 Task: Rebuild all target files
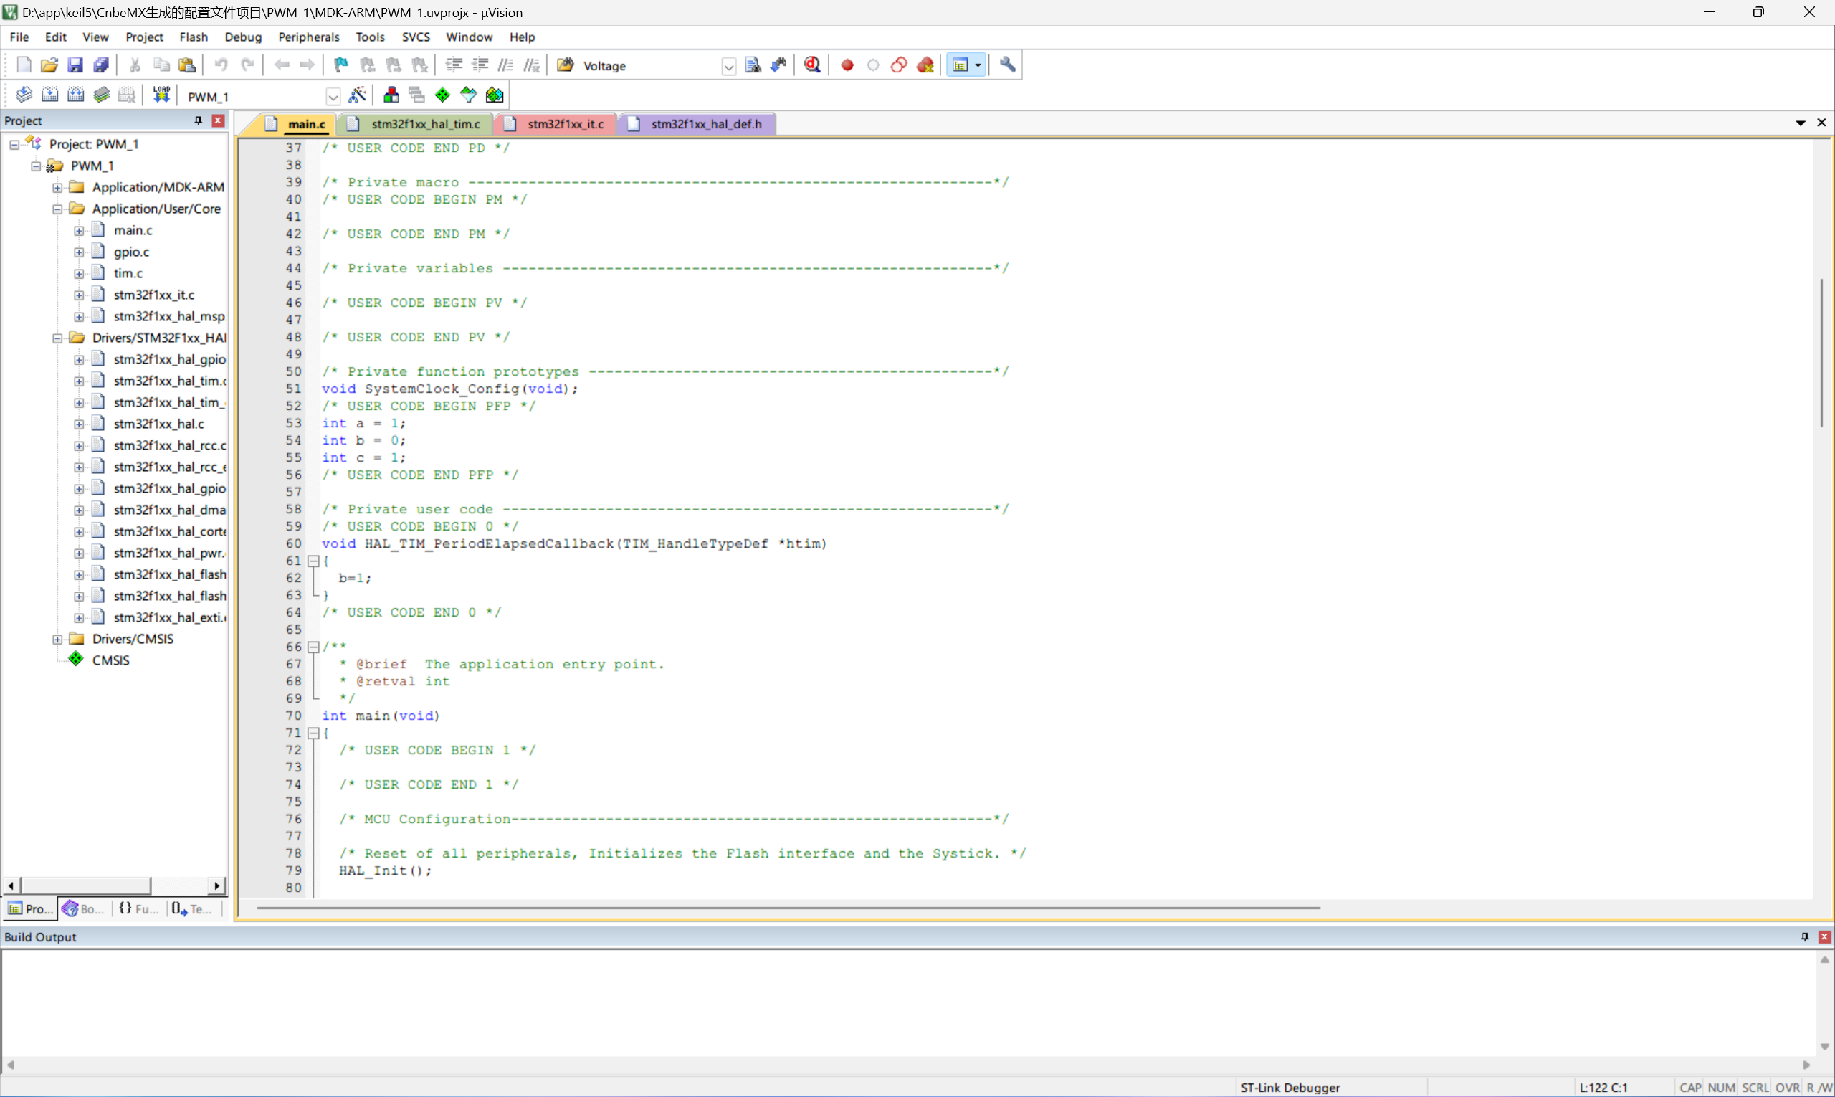(x=75, y=95)
